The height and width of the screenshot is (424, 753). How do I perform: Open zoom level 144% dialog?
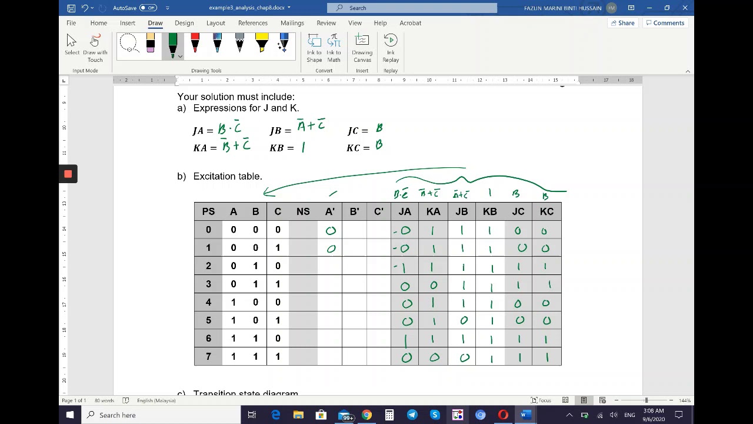[x=685, y=400]
